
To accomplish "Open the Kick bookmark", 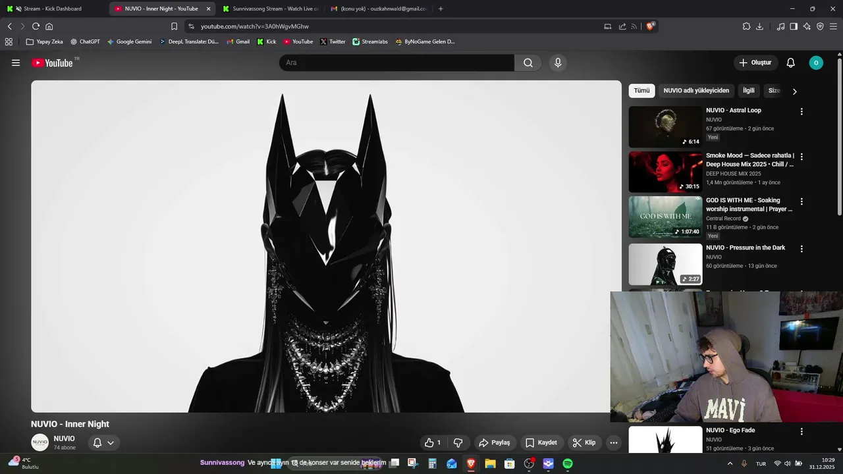I will pos(266,41).
